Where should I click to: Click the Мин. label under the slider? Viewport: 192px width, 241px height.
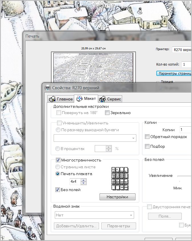(x=178, y=188)
